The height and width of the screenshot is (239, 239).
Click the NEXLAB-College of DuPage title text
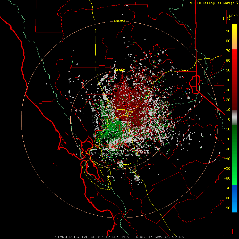click(214, 3)
